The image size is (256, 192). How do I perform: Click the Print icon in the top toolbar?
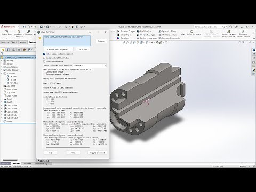(47, 27)
